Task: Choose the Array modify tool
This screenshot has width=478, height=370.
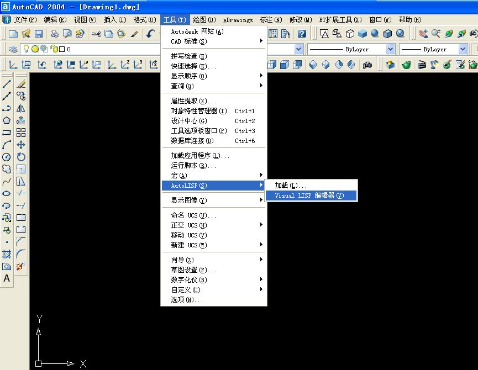Action: (21, 133)
